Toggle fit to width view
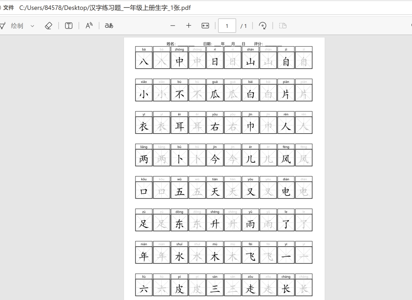Viewport: 412px width, 300px height. tap(205, 26)
